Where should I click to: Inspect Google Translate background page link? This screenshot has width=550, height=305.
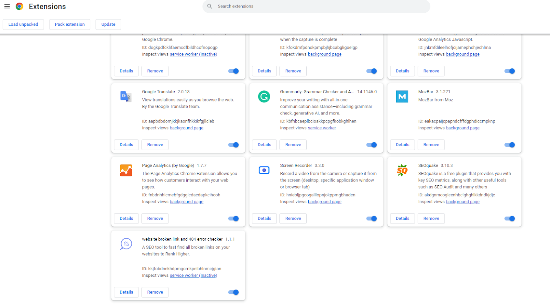187,128
